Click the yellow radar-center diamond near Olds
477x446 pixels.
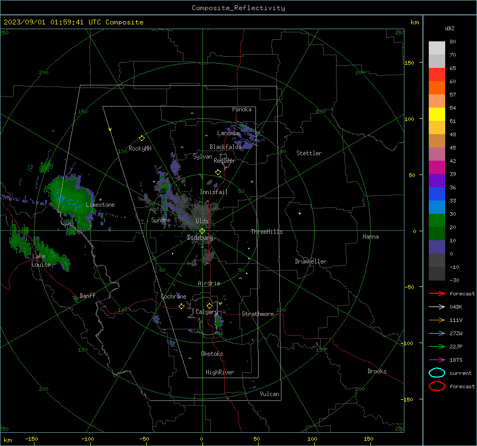(202, 231)
